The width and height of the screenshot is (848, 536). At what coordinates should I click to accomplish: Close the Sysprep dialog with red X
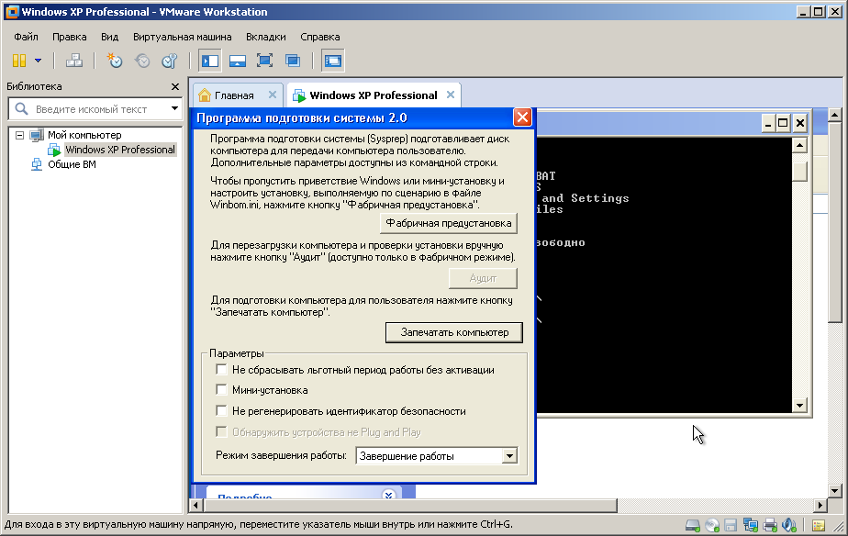[522, 117]
